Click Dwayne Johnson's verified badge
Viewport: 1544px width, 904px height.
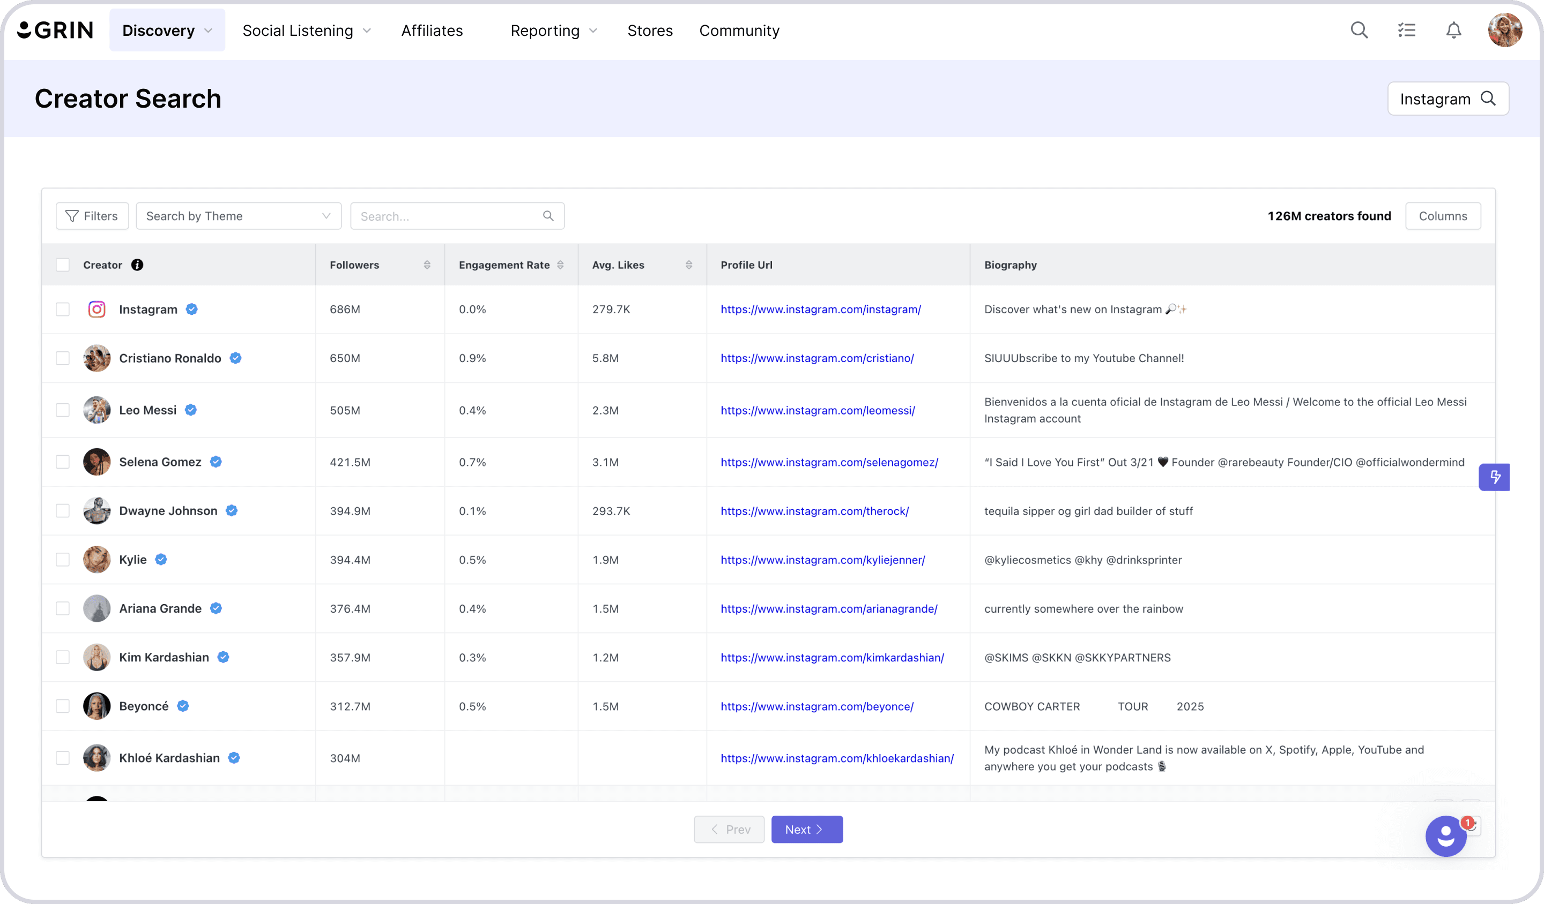tap(232, 511)
